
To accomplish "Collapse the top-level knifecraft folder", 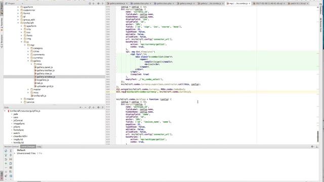I will tap(18, 23).
